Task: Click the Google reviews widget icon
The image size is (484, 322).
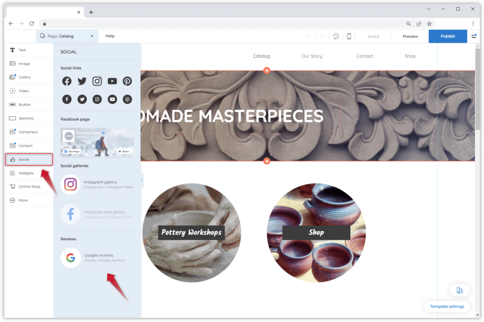Action: pyautogui.click(x=70, y=258)
